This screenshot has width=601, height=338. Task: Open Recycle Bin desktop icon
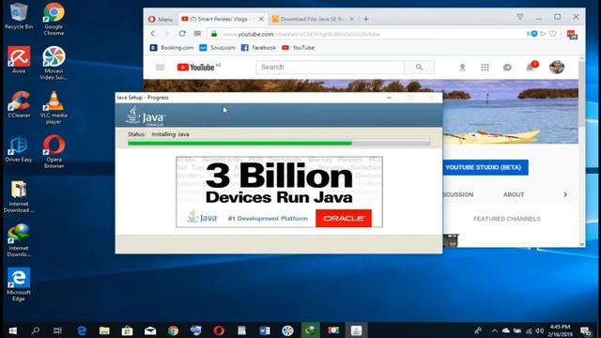[19, 16]
